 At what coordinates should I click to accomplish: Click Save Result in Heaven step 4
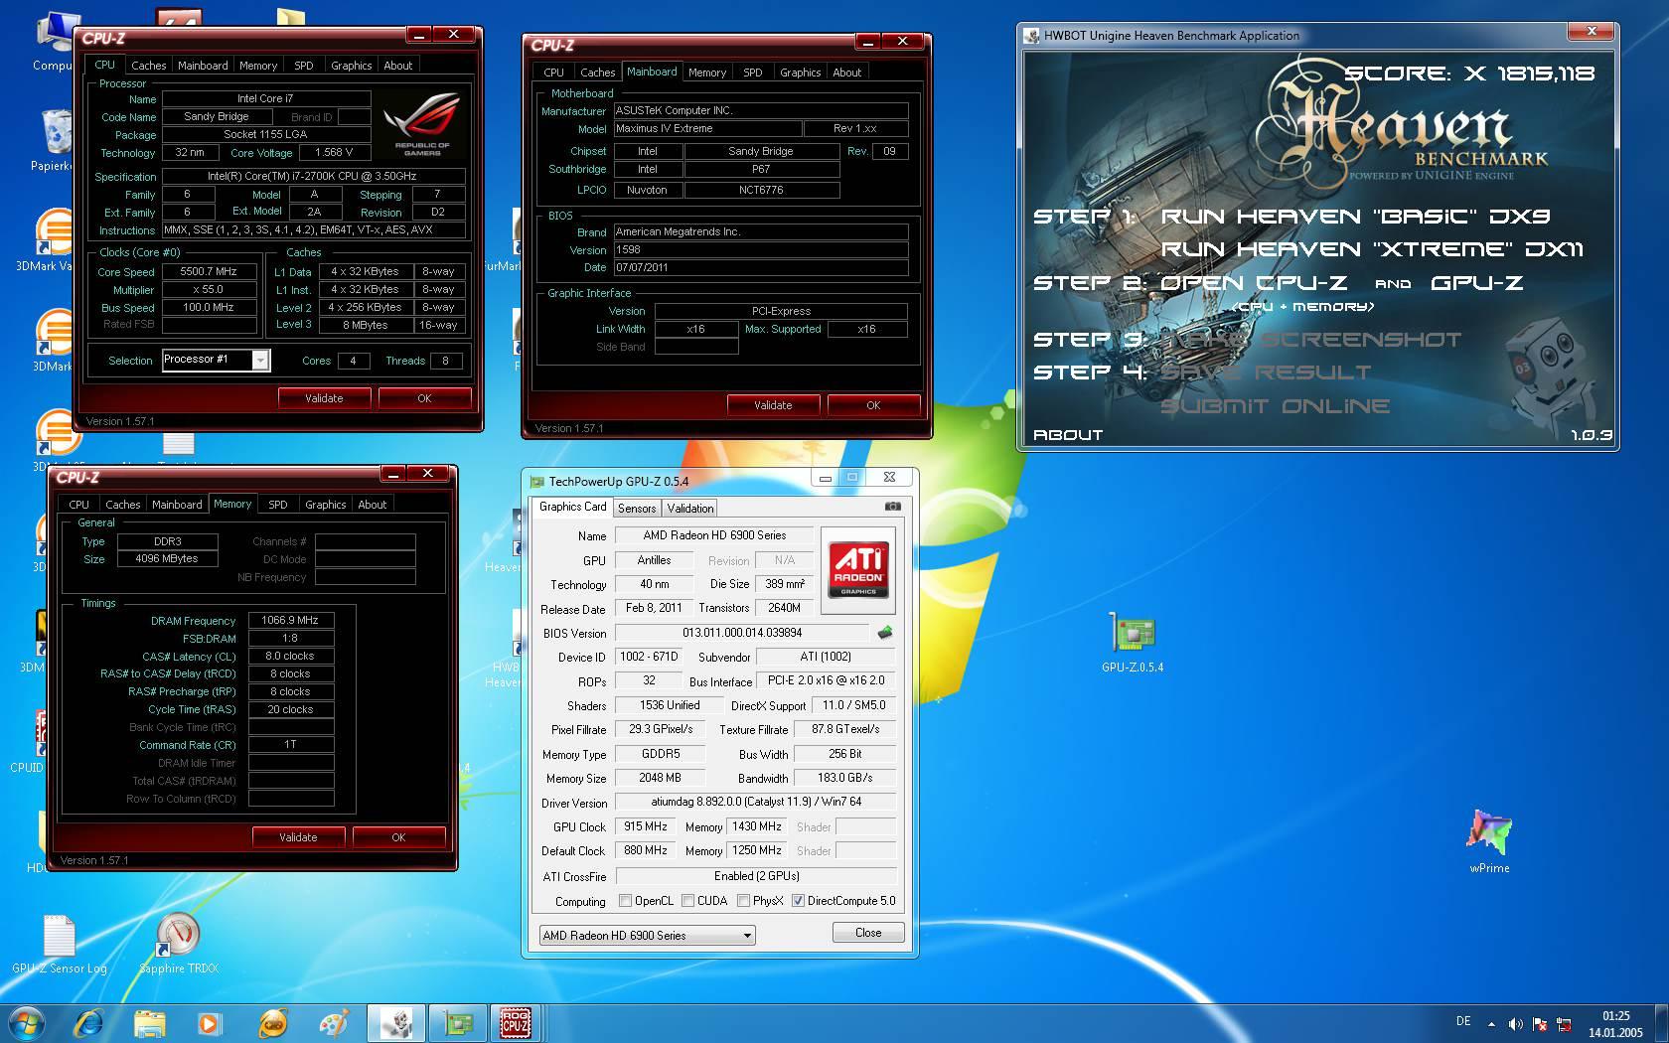point(1266,372)
